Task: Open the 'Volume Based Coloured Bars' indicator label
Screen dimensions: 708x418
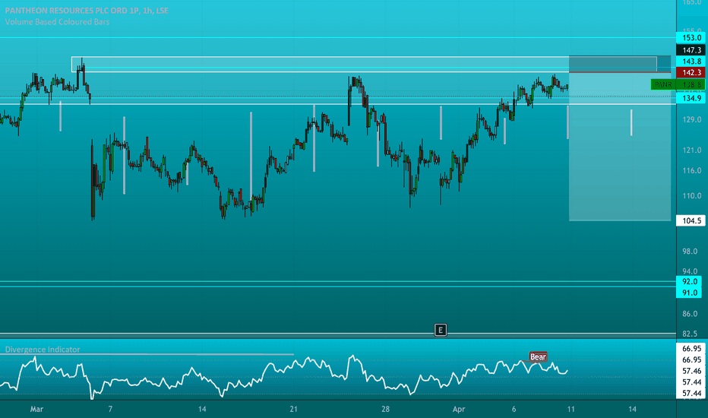Action: (x=57, y=22)
